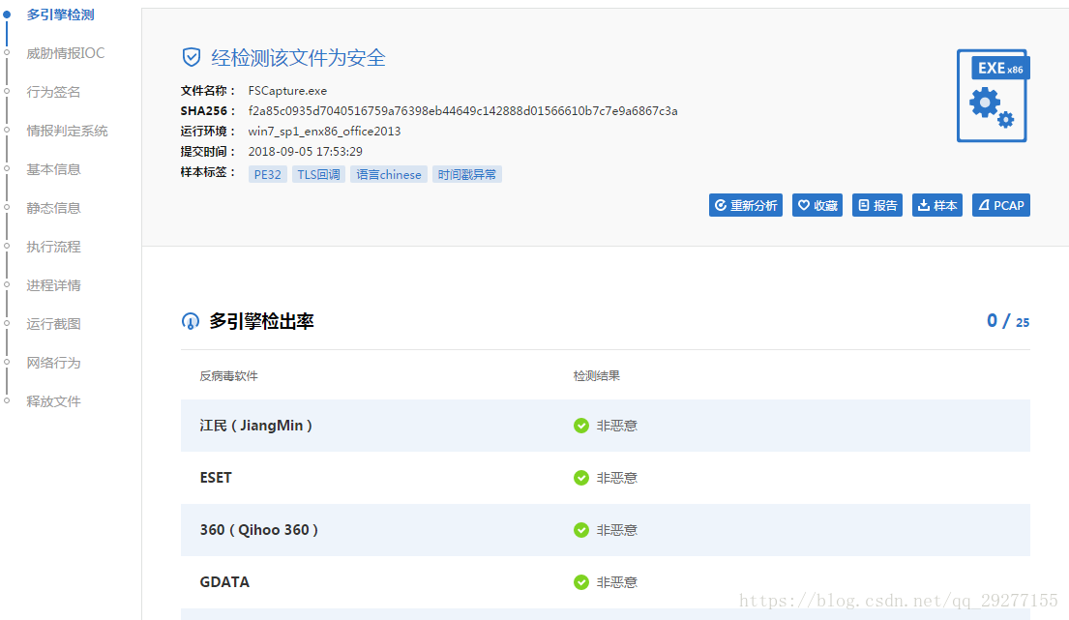Screen dimensions: 1069x620
Task: Click the safe shield icon in heading
Action: click(191, 57)
